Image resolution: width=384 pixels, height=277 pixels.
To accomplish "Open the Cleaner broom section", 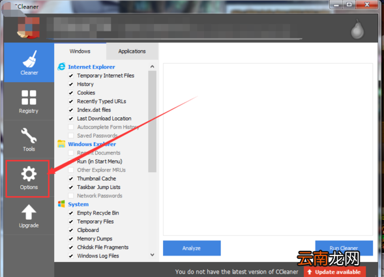I will click(x=29, y=63).
